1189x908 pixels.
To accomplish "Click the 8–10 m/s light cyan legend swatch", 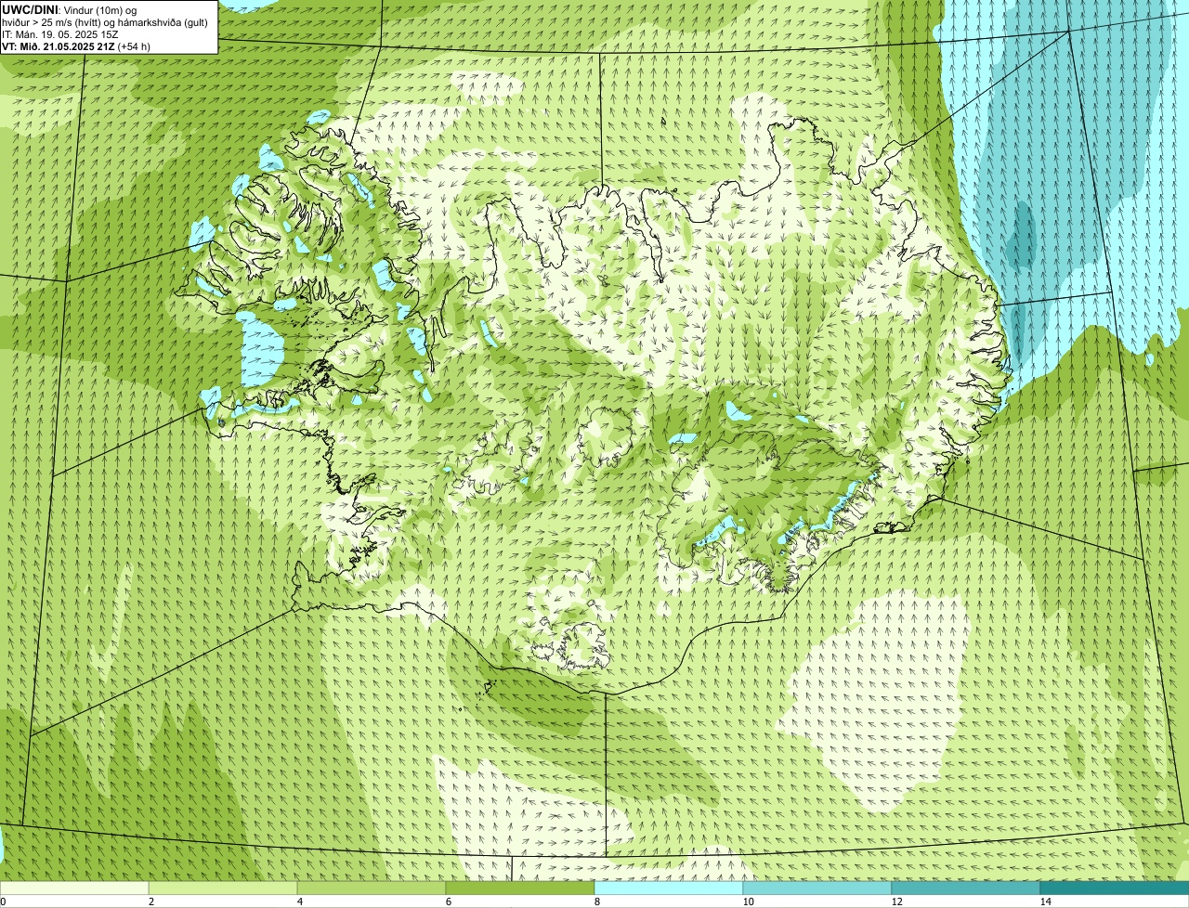I will 669,888.
